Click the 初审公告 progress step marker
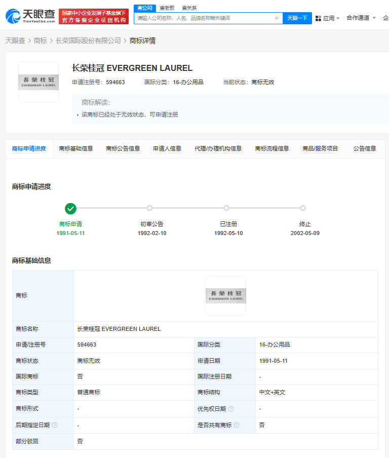 pos(149,208)
